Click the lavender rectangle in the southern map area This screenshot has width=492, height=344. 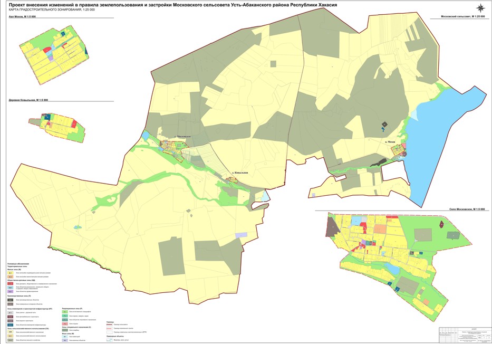pyautogui.click(x=241, y=234)
